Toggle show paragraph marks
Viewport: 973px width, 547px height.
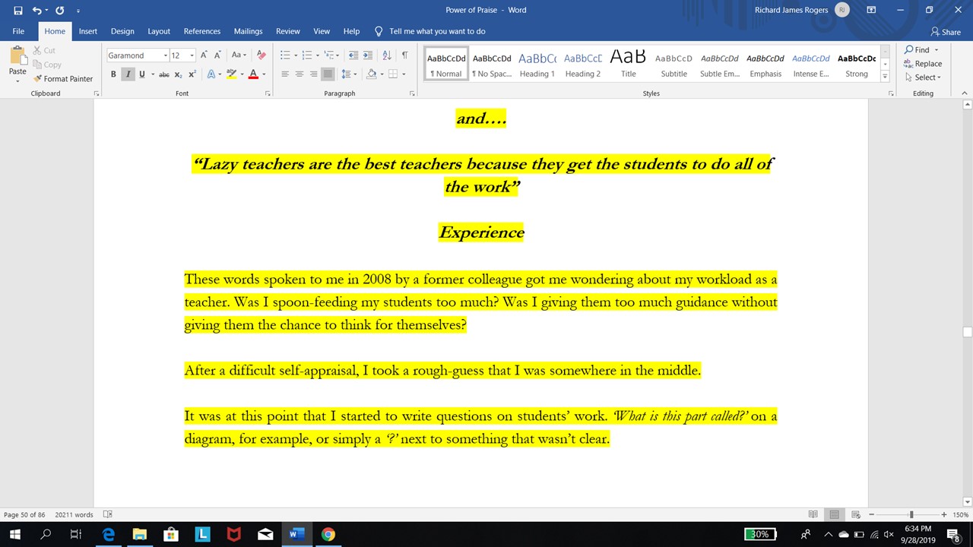tap(404, 55)
